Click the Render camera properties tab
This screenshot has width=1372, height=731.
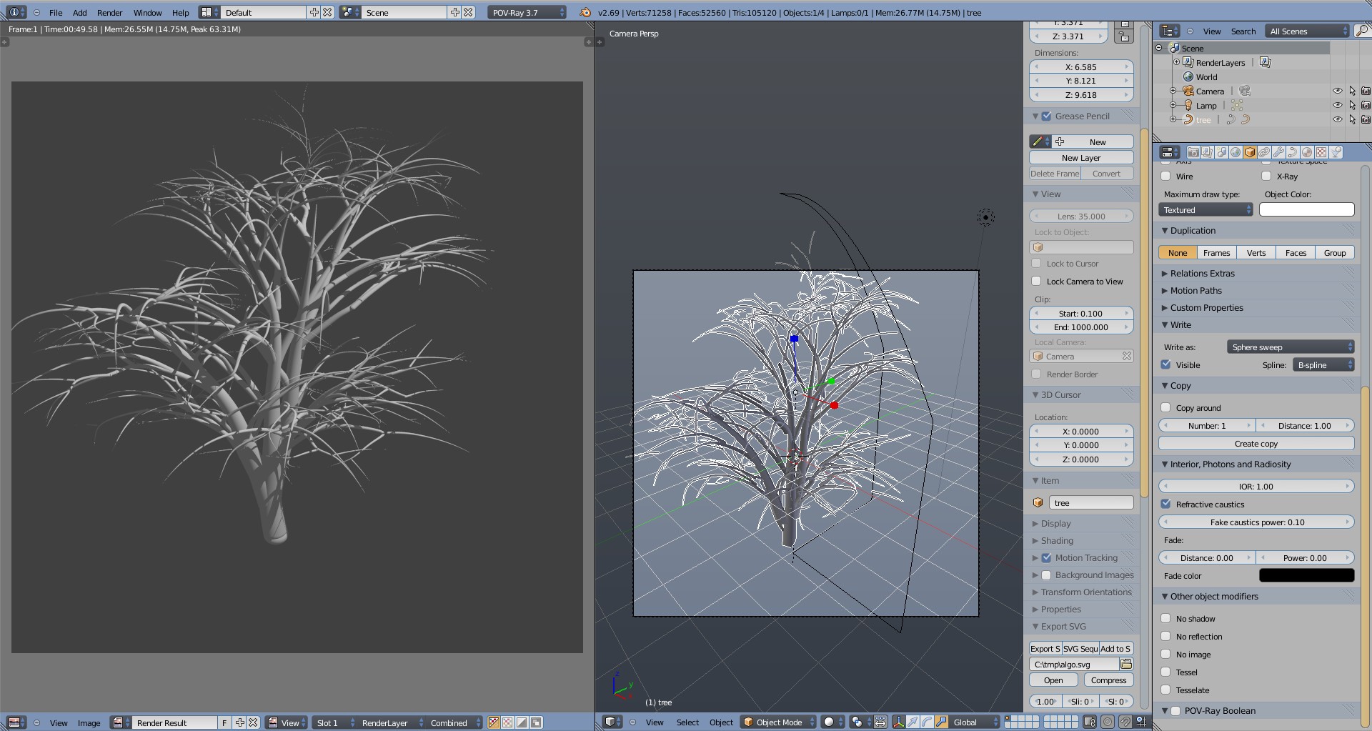click(x=1193, y=152)
